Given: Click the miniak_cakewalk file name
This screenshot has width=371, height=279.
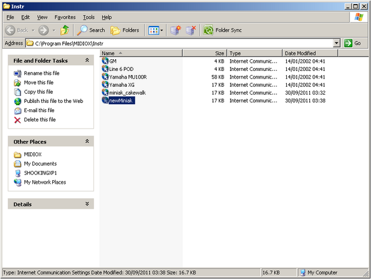Looking at the screenshot, I should [x=128, y=92].
